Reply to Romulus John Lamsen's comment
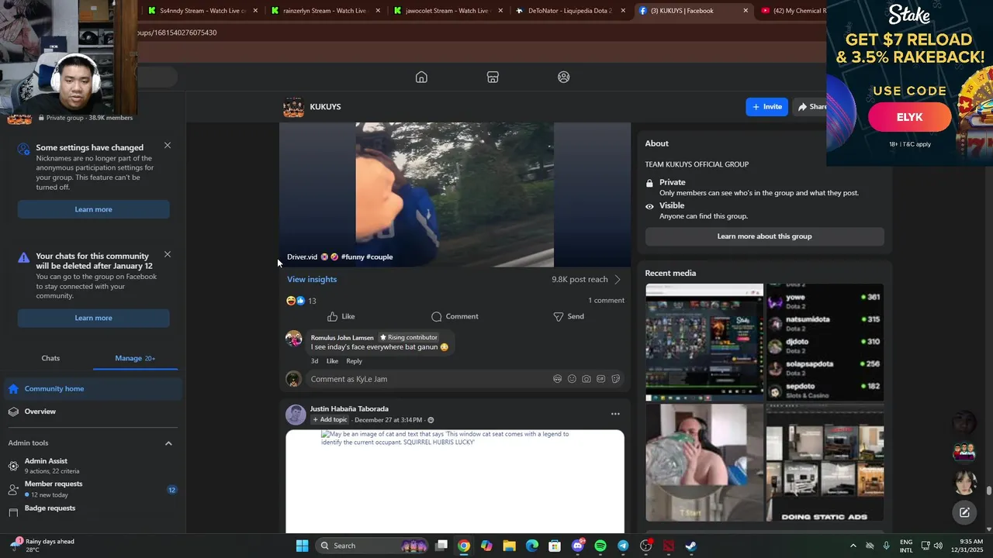 (x=354, y=361)
